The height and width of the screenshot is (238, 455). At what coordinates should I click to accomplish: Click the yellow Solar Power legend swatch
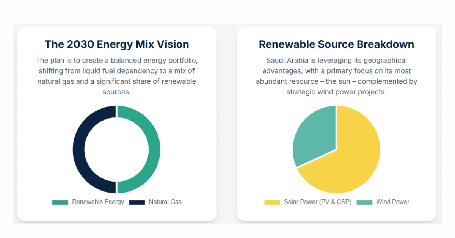pos(272,202)
